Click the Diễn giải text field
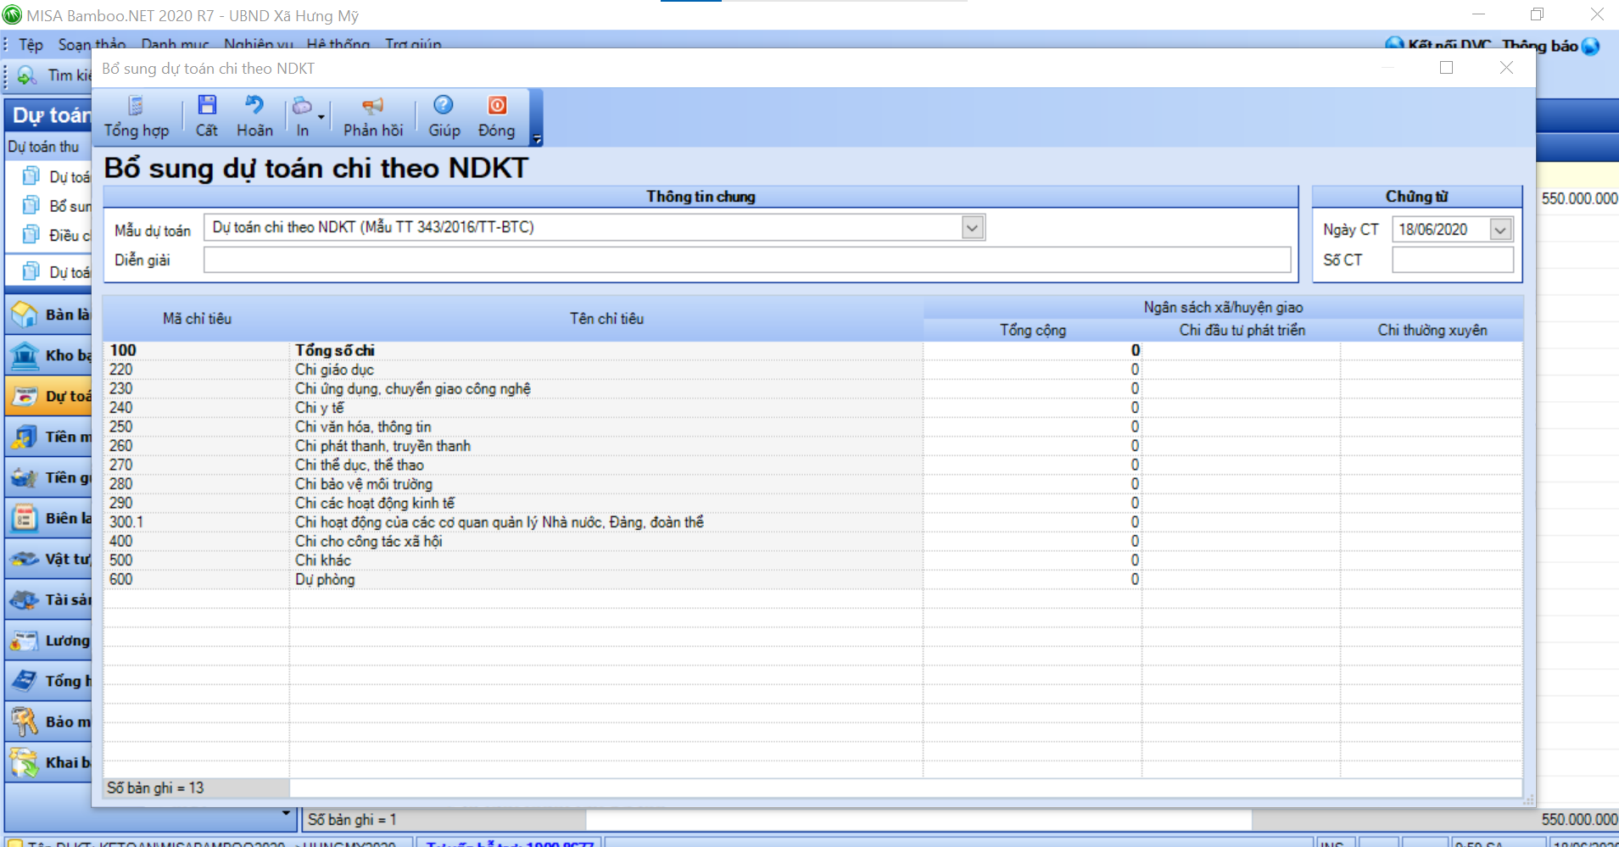Screen dimensions: 1619x847 [746, 260]
